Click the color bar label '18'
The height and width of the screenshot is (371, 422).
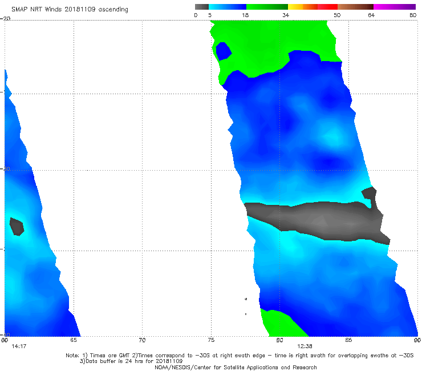tap(245, 15)
